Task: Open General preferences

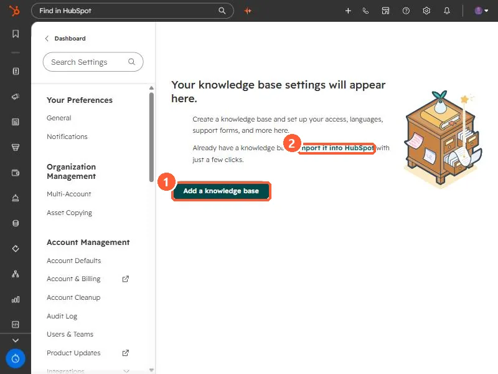Action: tap(59, 118)
